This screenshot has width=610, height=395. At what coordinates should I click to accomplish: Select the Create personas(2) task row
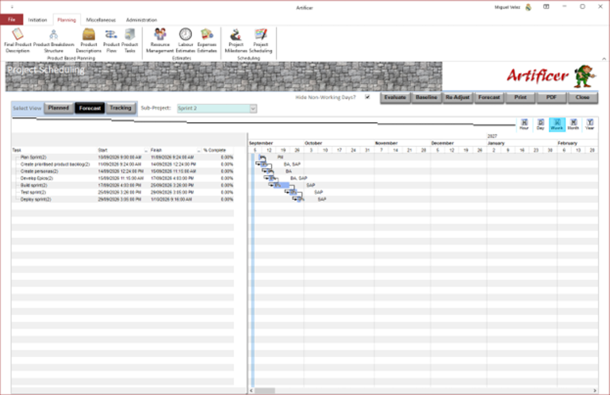(x=123, y=171)
